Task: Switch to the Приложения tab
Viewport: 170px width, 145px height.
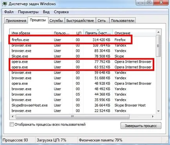Action: [16, 21]
